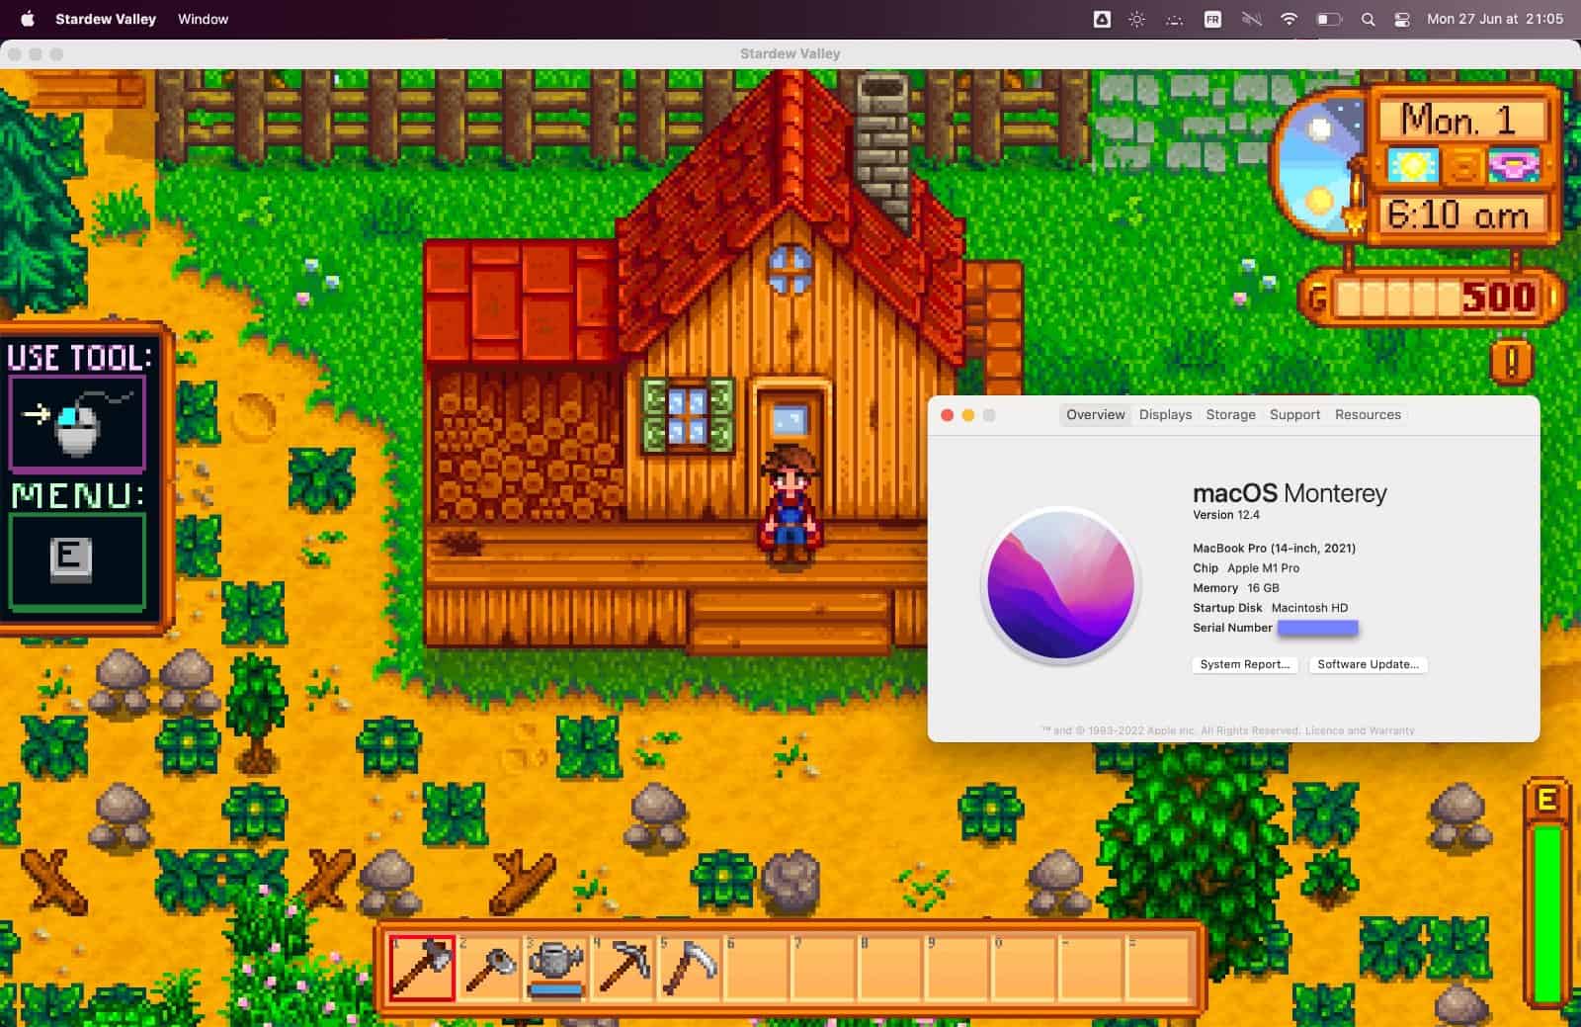Click empty hotbar slot 9
This screenshot has height=1027, width=1581.
click(x=958, y=968)
